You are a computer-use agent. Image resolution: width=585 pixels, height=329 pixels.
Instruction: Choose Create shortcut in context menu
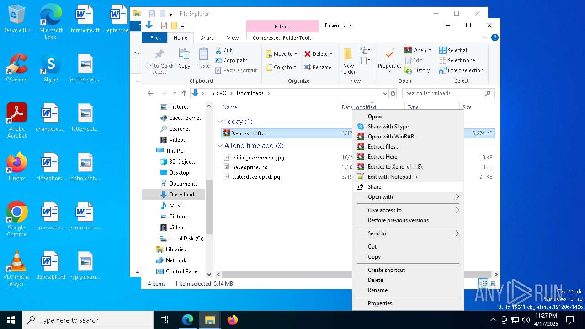(408, 270)
